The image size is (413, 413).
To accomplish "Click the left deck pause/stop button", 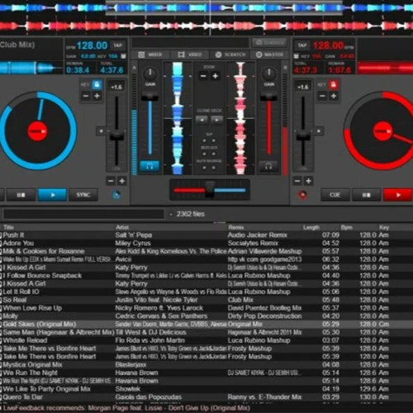I will (x=21, y=195).
